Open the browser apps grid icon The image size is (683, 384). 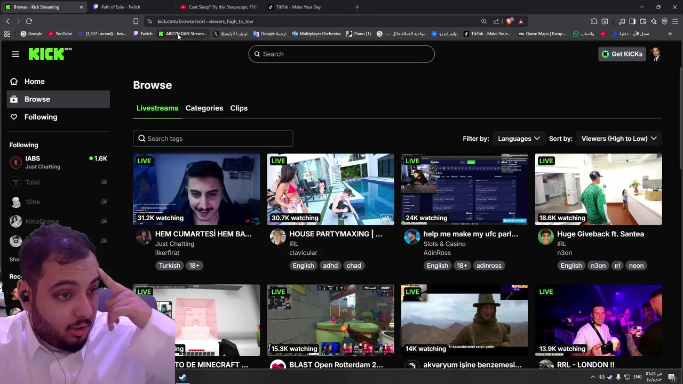click(7, 34)
